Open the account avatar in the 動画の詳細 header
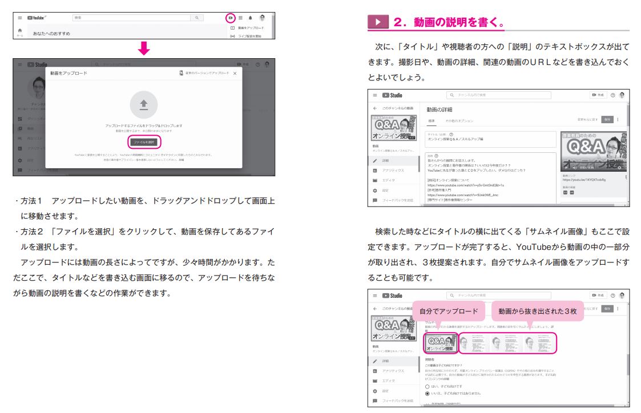Viewport: 641px width, 413px height. pyautogui.click(x=622, y=95)
